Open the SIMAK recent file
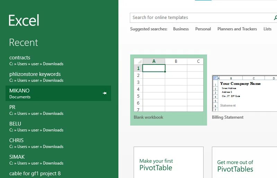Viewport: 277px width, 178px height. click(x=58, y=160)
